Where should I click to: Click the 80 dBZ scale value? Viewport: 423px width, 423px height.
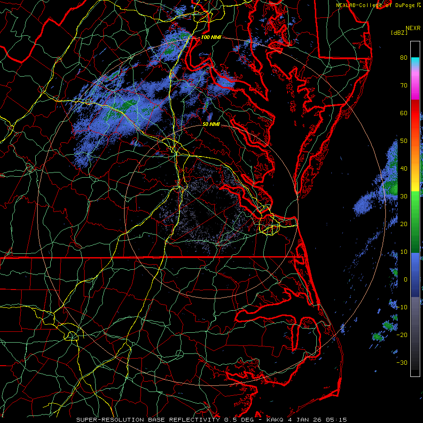[x=404, y=58]
